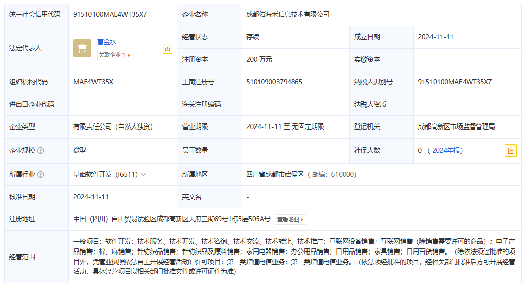Click the arrow icon in 查看地图 button

[x=303, y=220]
